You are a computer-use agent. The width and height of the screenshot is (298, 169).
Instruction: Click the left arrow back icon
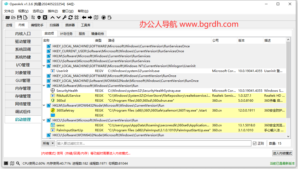[x=84, y=18]
